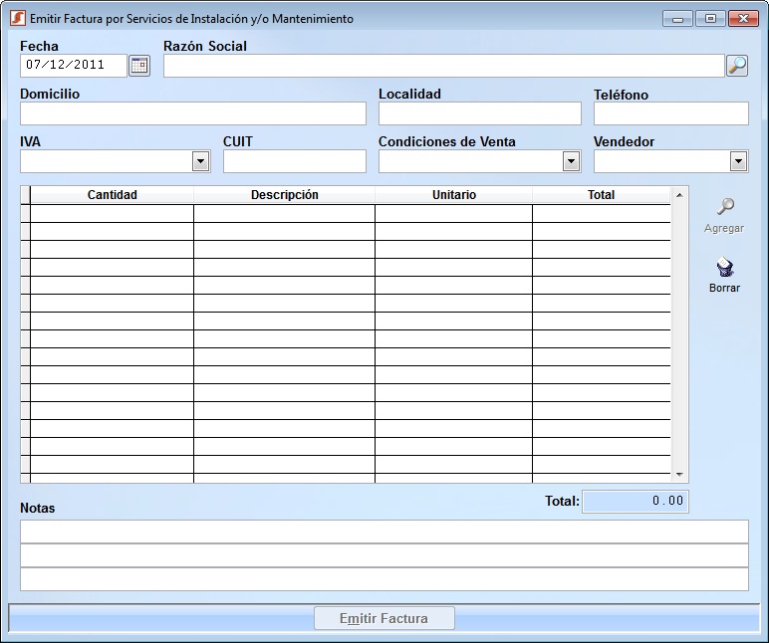Expand the IVA dropdown
Image resolution: width=769 pixels, height=643 pixels.
coord(200,161)
